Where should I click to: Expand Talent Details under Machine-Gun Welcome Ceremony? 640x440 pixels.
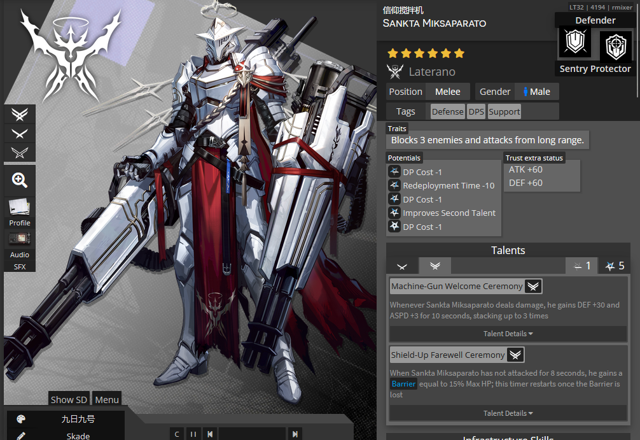click(508, 334)
